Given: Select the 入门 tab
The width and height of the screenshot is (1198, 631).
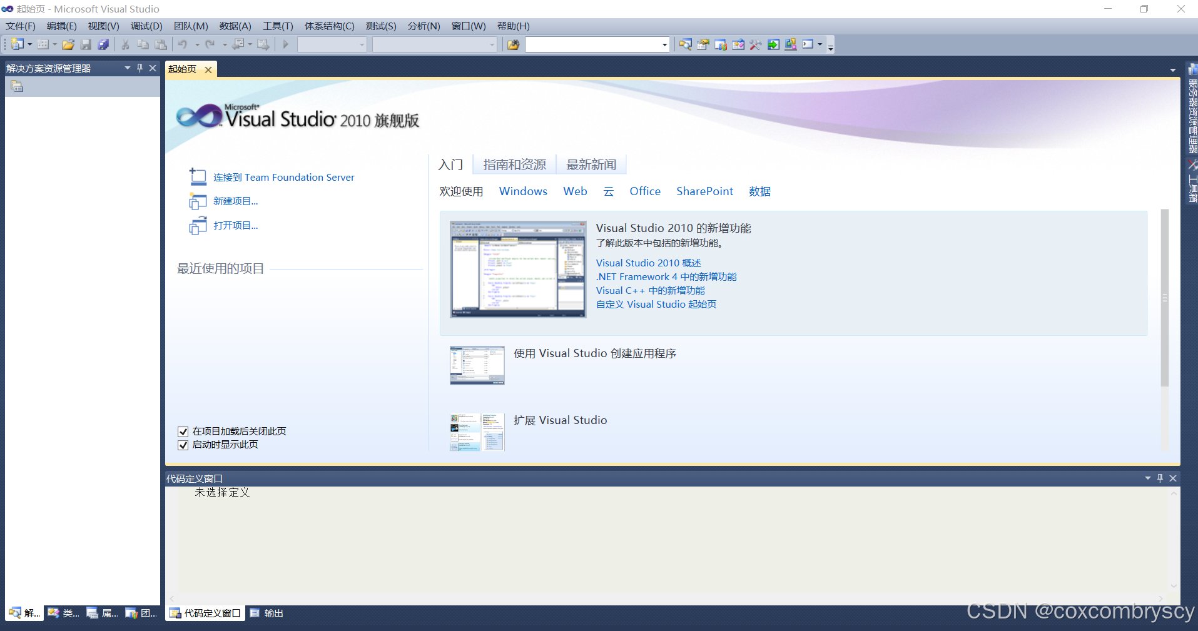Looking at the screenshot, I should [x=450, y=164].
